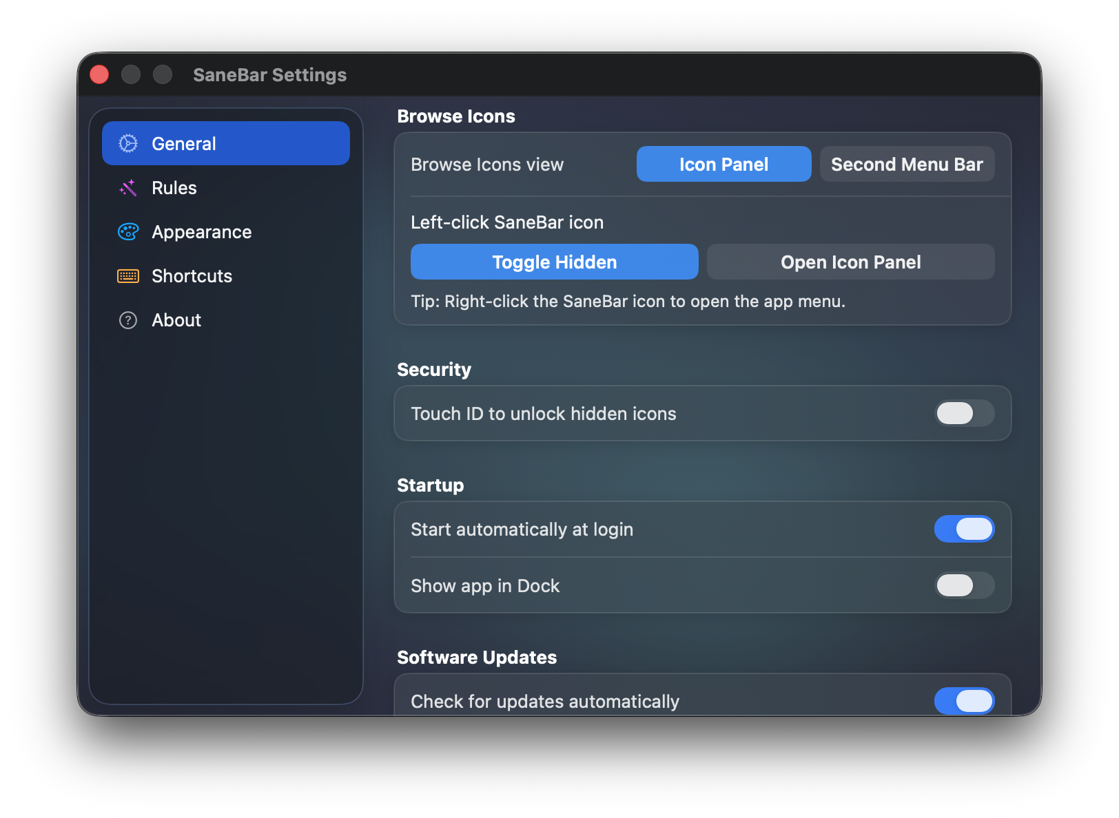Set left-click action to Open Icon Panel
Screen dimensions: 1119x818
[x=850, y=262]
